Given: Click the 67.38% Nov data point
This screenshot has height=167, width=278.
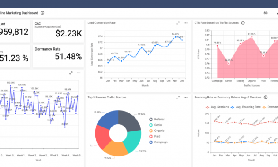Looking at the screenshot, I should [175, 37].
